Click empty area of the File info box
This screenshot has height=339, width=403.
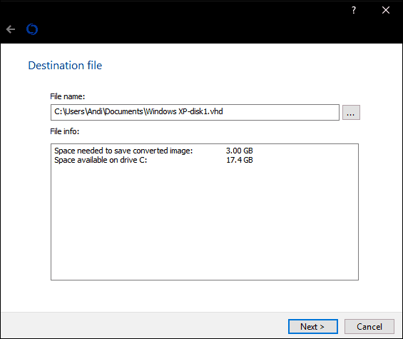click(204, 221)
